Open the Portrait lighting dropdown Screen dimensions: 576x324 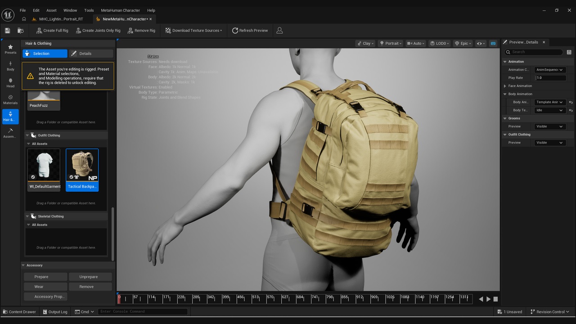[x=390, y=44]
